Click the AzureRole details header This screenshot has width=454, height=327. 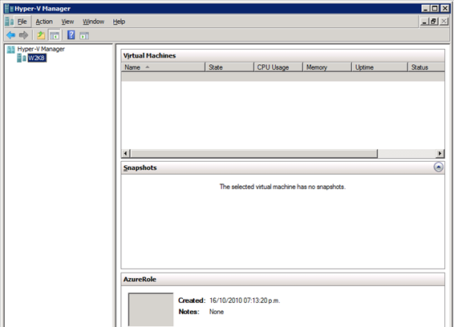coord(283,279)
